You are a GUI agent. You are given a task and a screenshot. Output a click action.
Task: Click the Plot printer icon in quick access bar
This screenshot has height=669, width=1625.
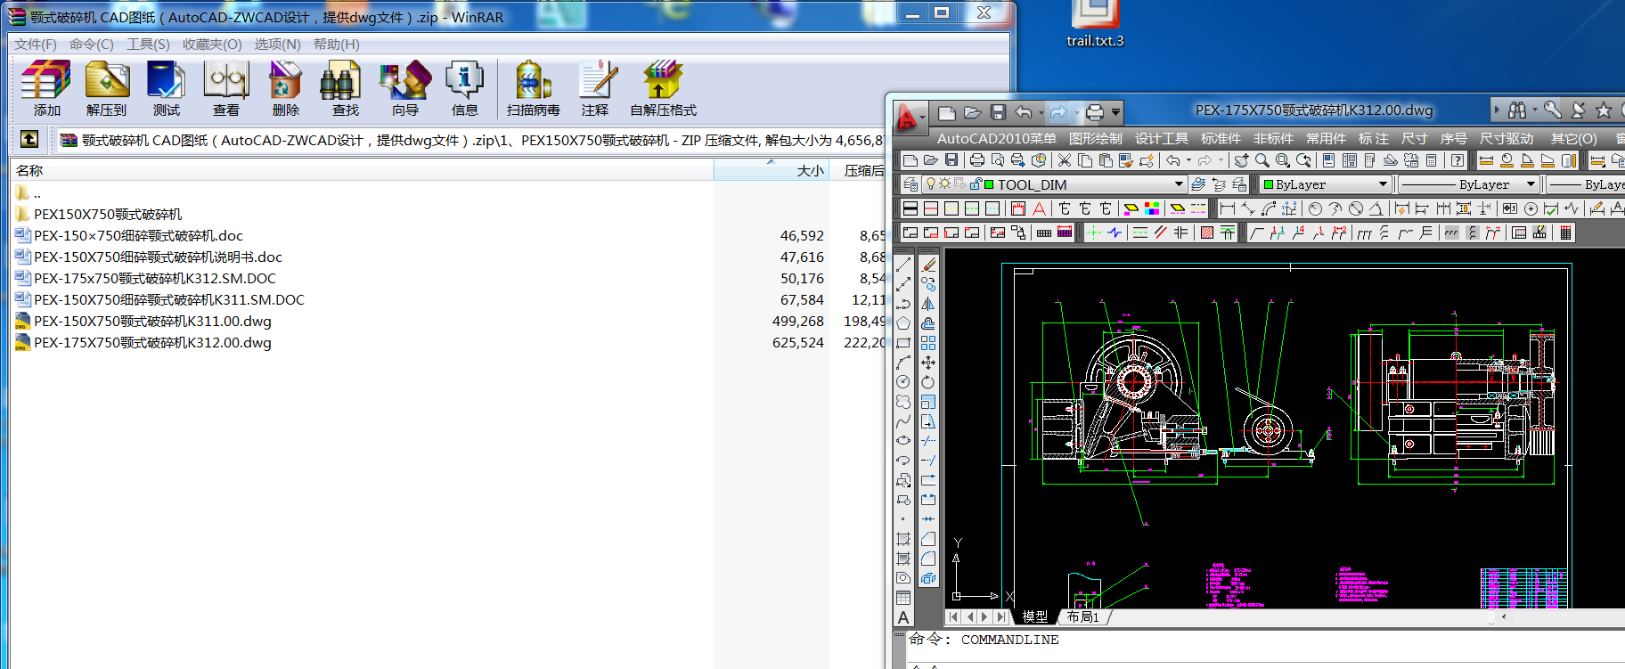(x=1095, y=112)
